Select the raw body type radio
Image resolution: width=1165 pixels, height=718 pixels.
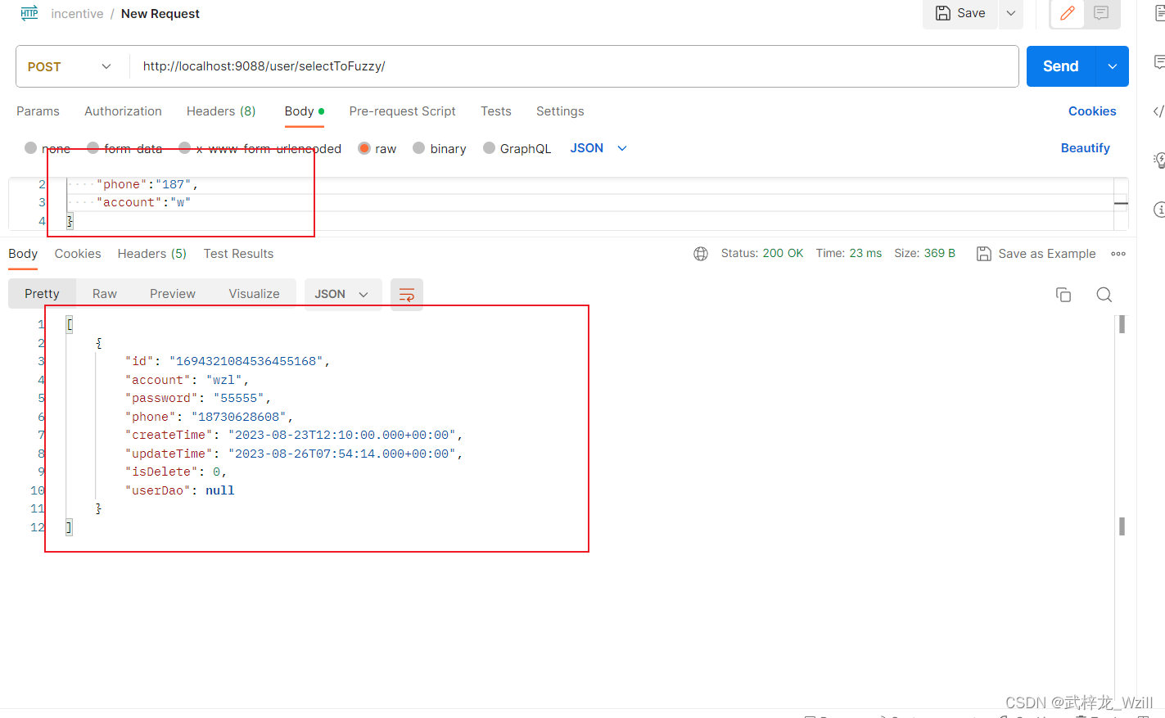[x=364, y=148]
